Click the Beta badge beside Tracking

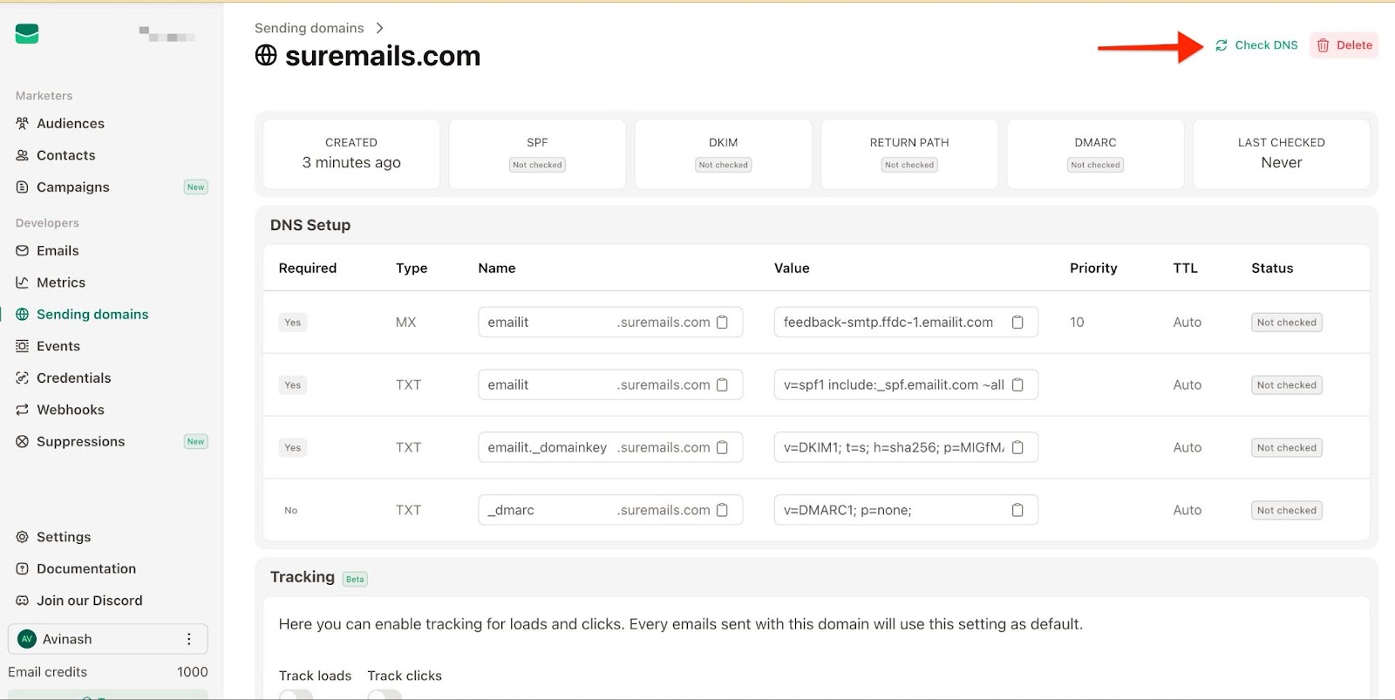pyautogui.click(x=355, y=579)
